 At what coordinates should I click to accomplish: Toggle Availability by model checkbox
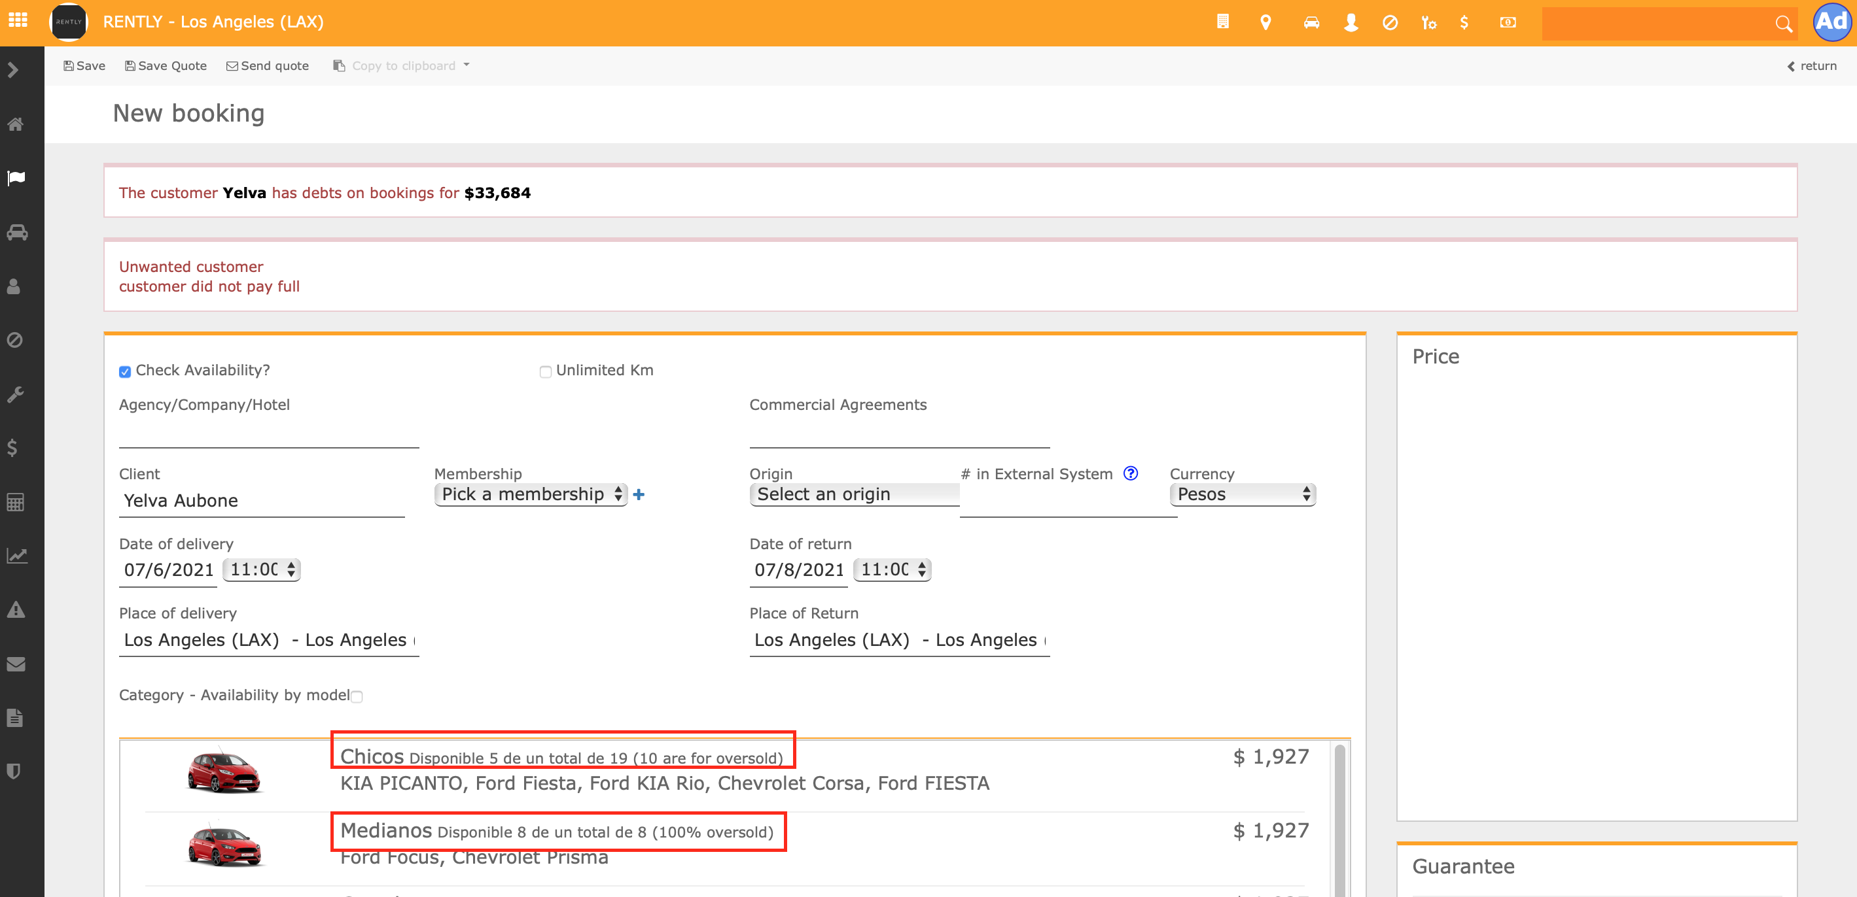click(357, 697)
